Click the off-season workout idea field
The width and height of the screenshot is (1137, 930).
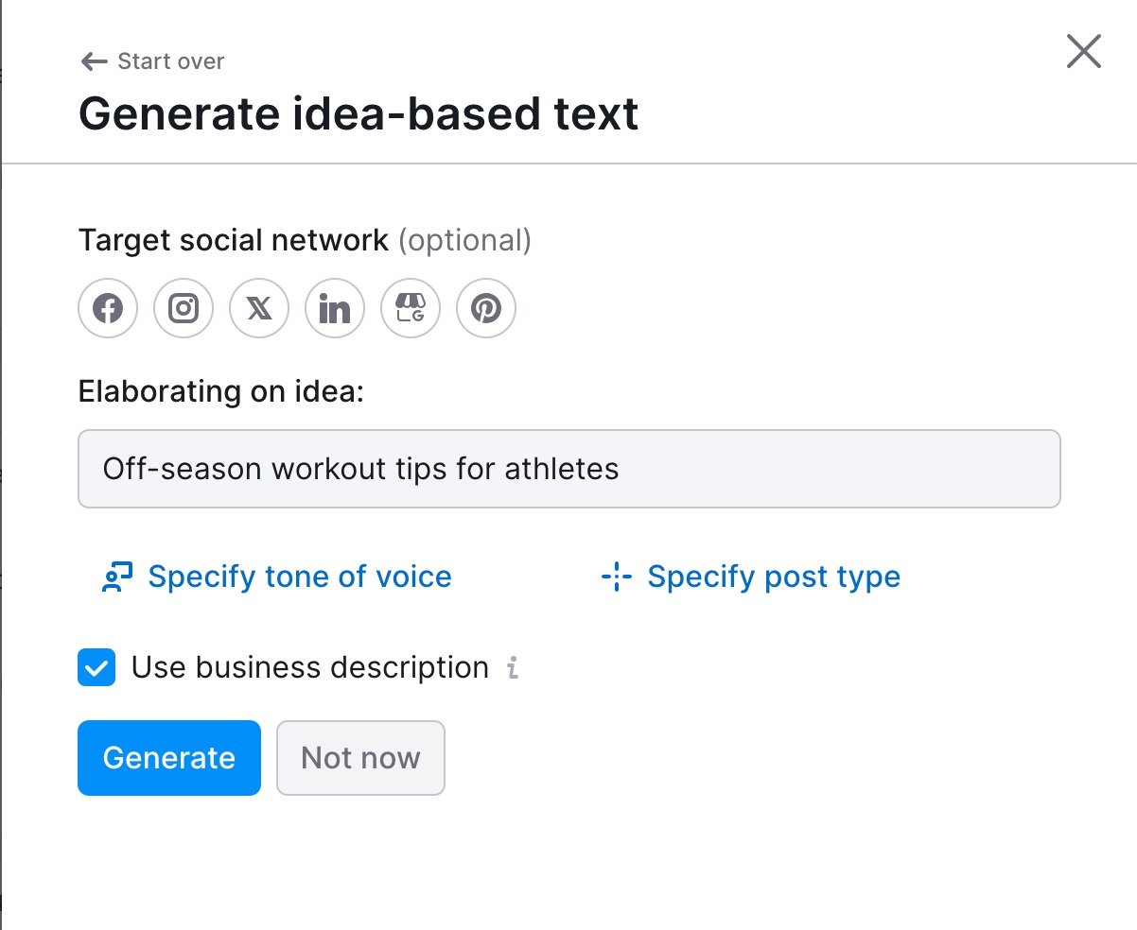(568, 469)
